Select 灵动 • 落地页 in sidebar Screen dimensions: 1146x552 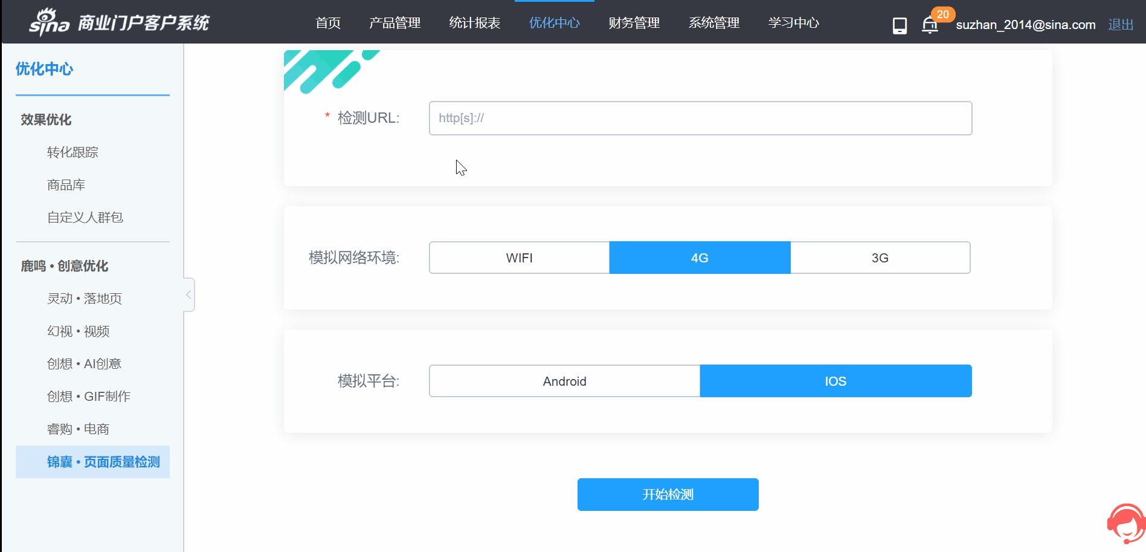point(85,299)
